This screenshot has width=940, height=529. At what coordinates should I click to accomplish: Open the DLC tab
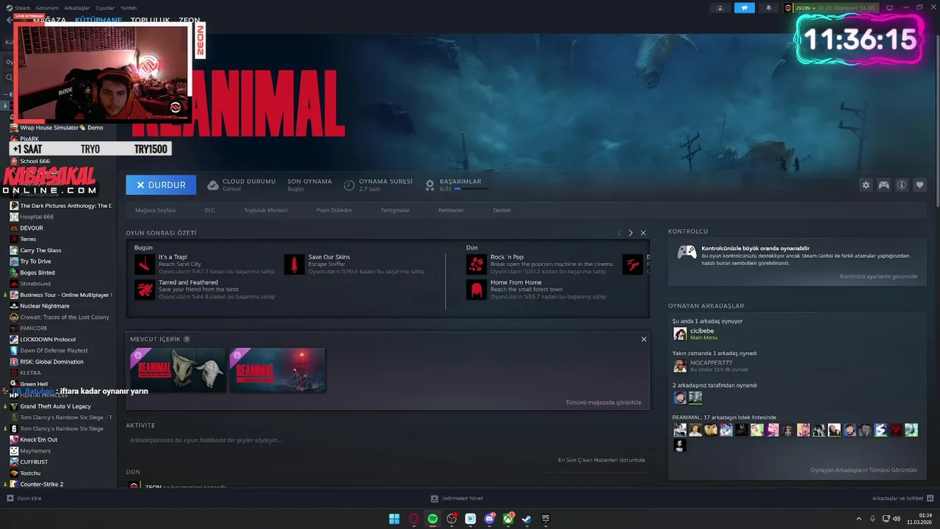[210, 210]
